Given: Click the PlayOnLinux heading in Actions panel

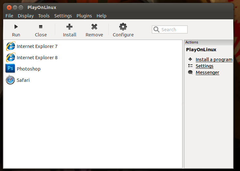Looking at the screenshot, I should 201,50.
